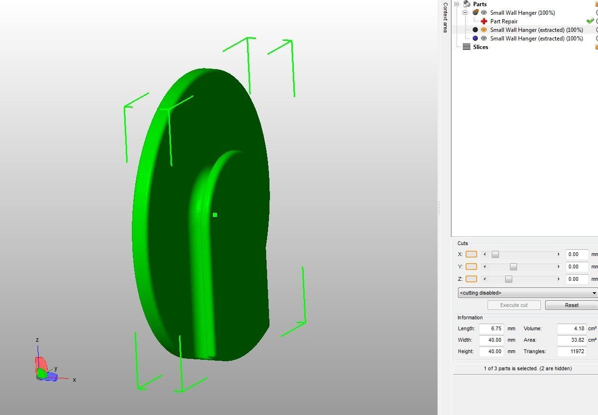This screenshot has width=598, height=415.
Task: Click the Length field showing 6.75
Action: point(491,328)
